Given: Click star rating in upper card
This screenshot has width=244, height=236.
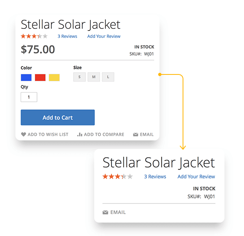Looking at the screenshot, I should (34, 36).
